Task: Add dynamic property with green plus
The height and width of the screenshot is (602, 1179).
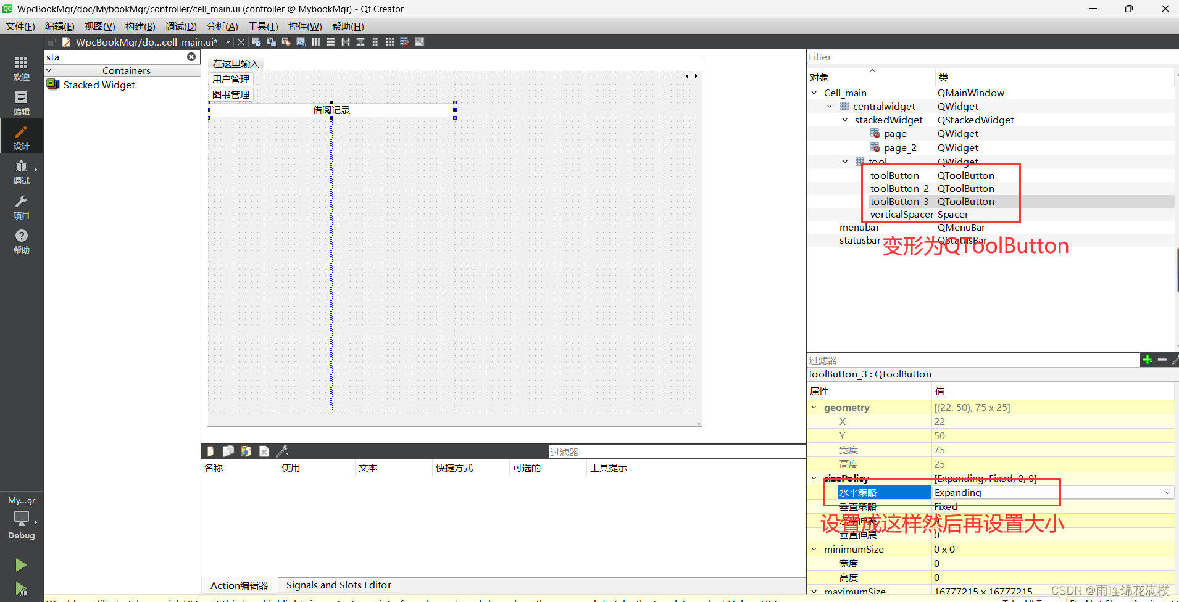Action: (1148, 360)
